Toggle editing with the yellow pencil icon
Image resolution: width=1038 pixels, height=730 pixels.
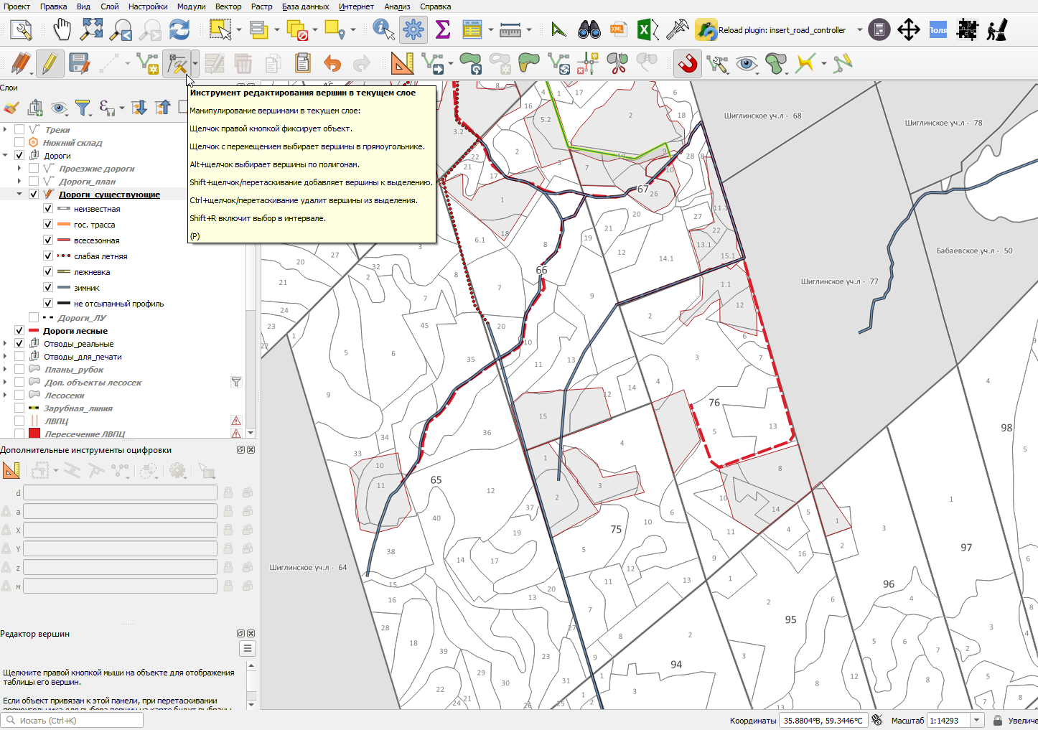click(50, 64)
